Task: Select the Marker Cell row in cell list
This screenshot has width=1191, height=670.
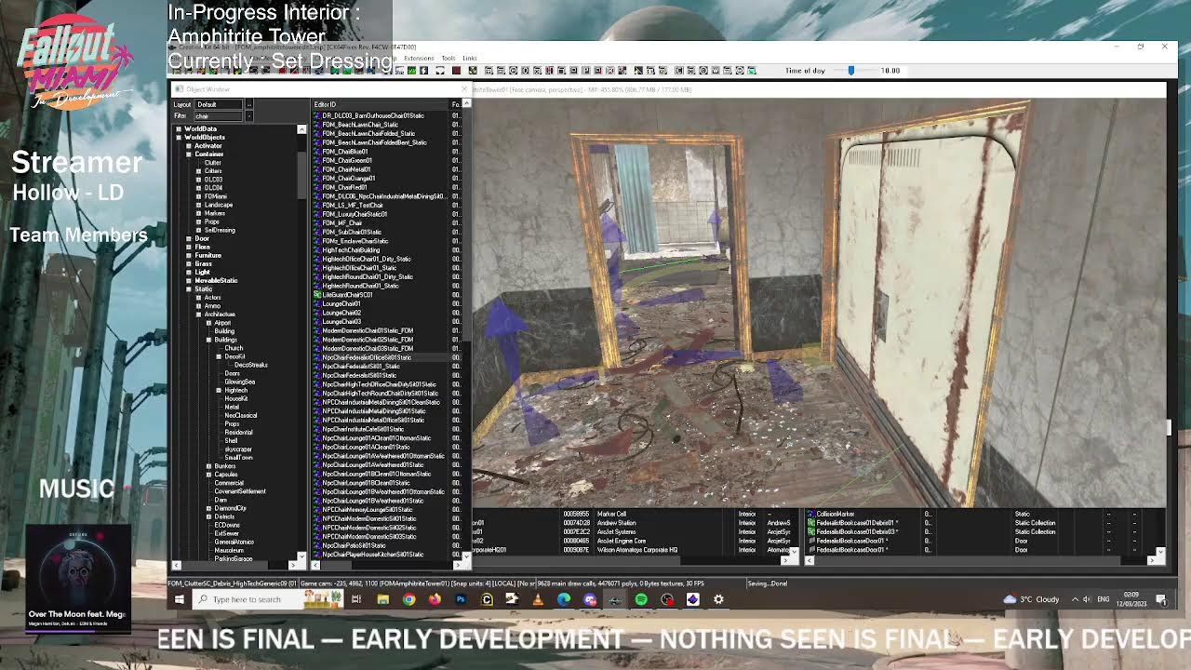Action: [x=633, y=514]
